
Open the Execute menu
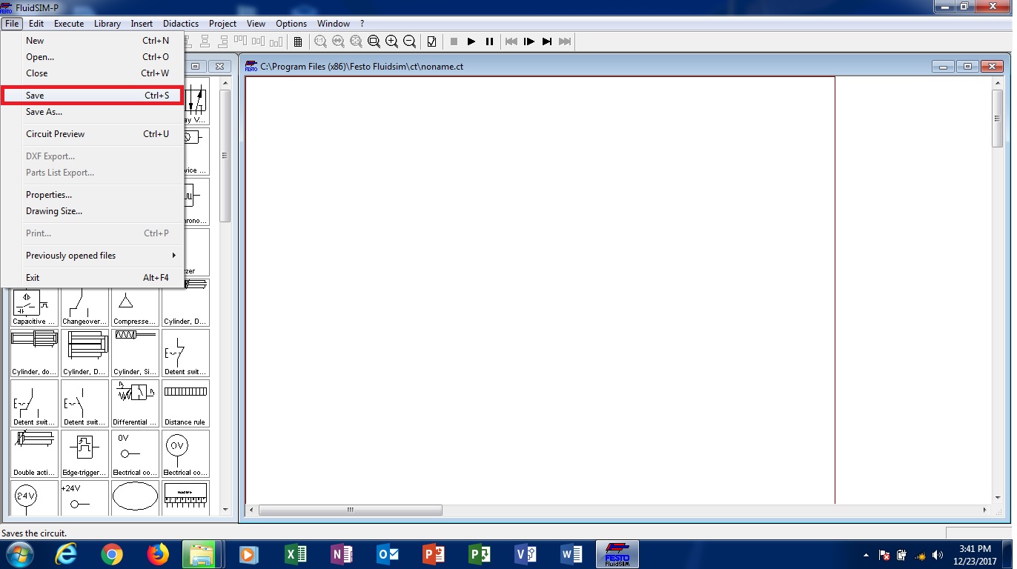[x=69, y=24]
